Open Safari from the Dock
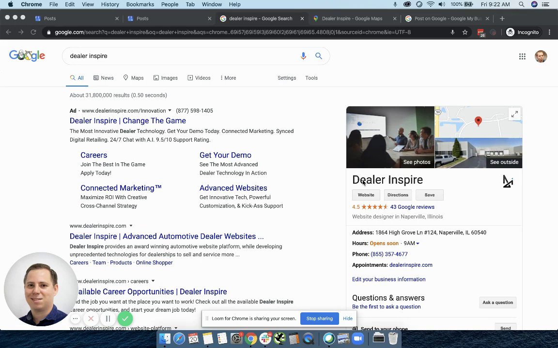Viewport: 558px width, 348px height. tap(179, 339)
